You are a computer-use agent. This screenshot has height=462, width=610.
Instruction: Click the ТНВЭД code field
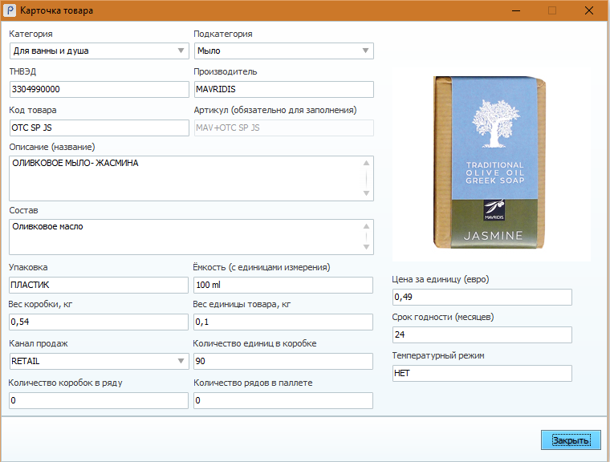tap(98, 89)
